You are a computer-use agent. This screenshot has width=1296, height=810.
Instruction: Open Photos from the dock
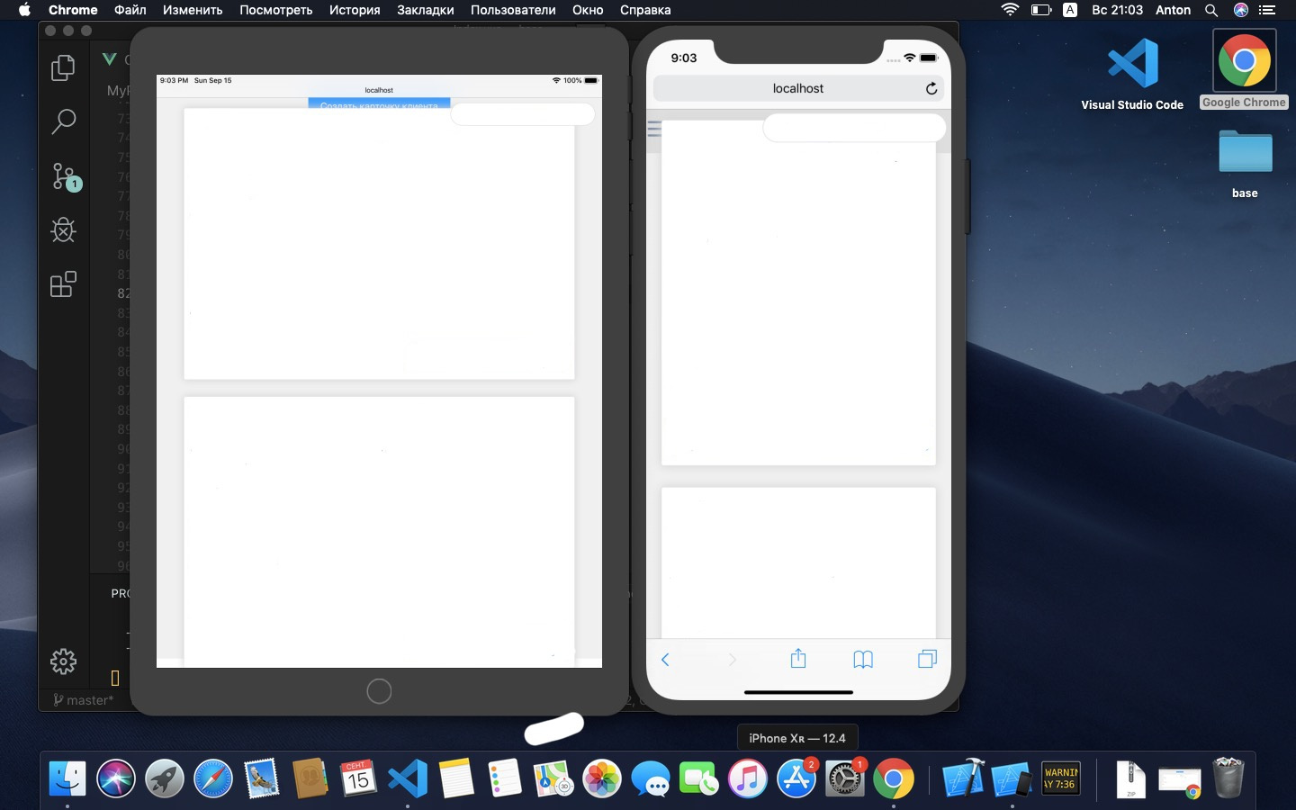click(x=602, y=778)
